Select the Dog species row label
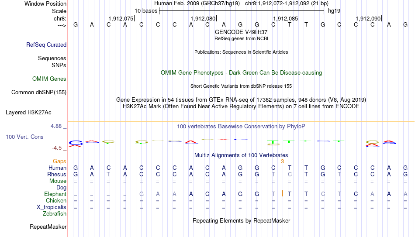 62,188
